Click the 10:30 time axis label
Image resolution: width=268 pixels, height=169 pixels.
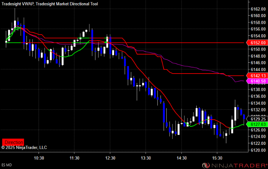(39, 158)
